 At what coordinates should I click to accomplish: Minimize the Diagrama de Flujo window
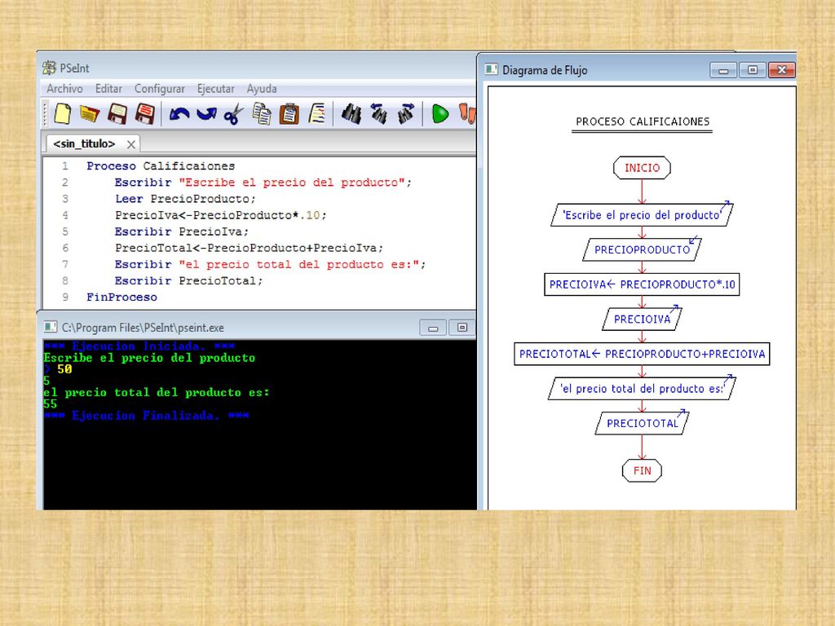pos(724,70)
